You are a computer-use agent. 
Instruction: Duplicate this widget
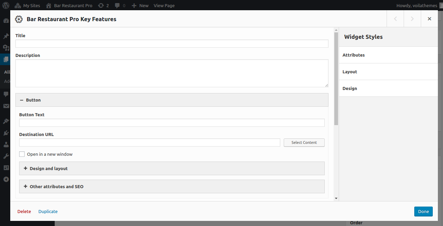[x=48, y=211]
